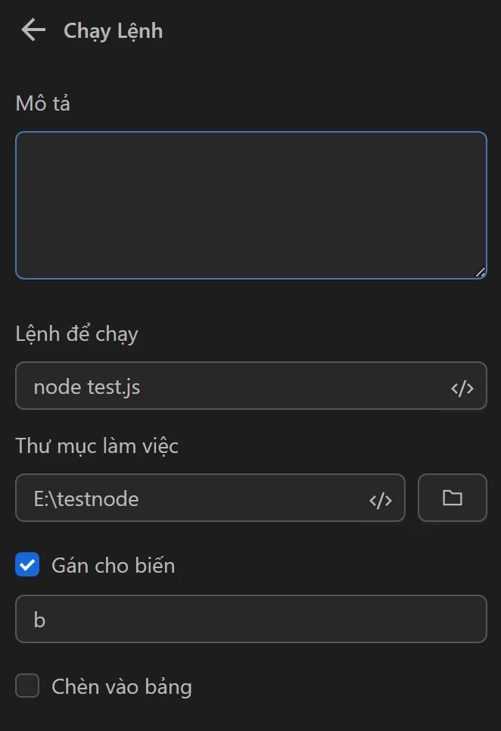Select the code snippet icon in the command field

[464, 386]
